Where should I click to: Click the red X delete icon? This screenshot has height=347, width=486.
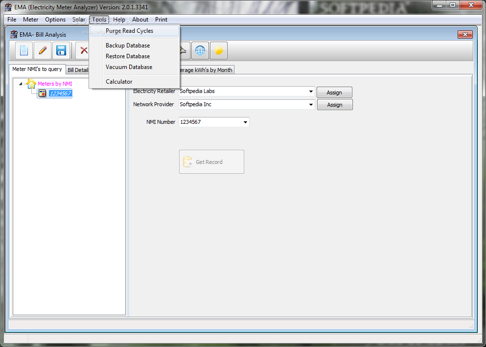tap(83, 50)
